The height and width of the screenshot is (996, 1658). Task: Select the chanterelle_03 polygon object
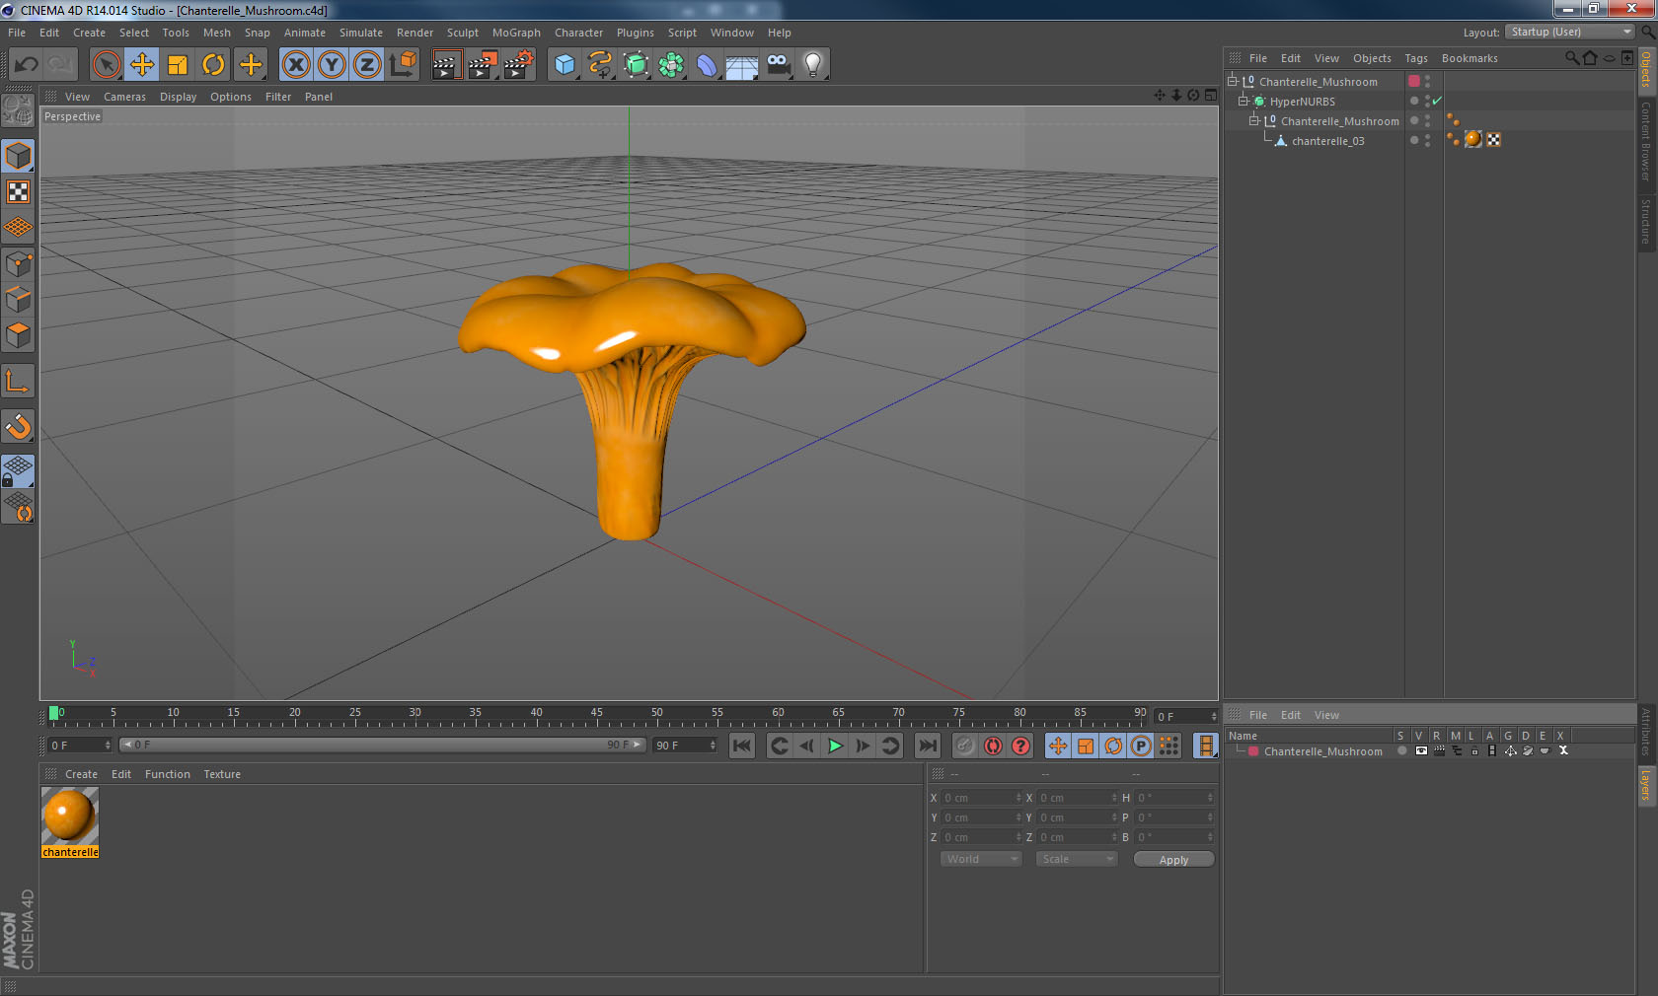click(x=1327, y=141)
